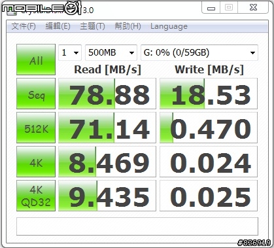
Task: Click the Write [MB/s] column header
Action: pos(209,70)
